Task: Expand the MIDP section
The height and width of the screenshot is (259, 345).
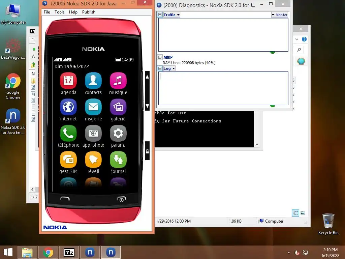Action: 160,57
